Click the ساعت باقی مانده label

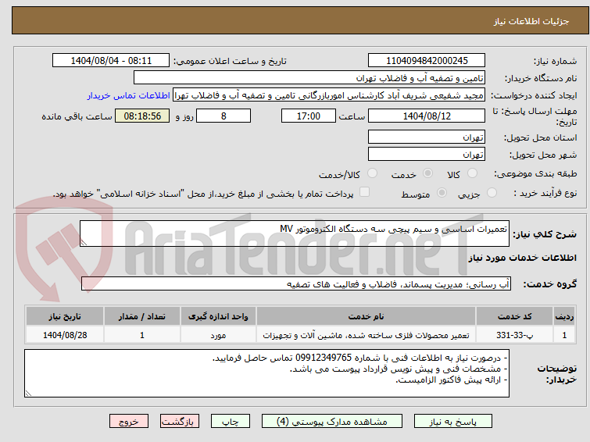(77, 116)
